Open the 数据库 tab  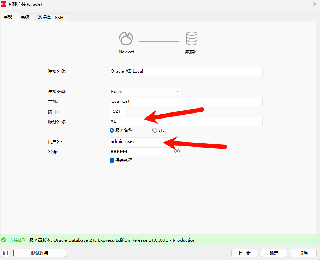coord(44,17)
